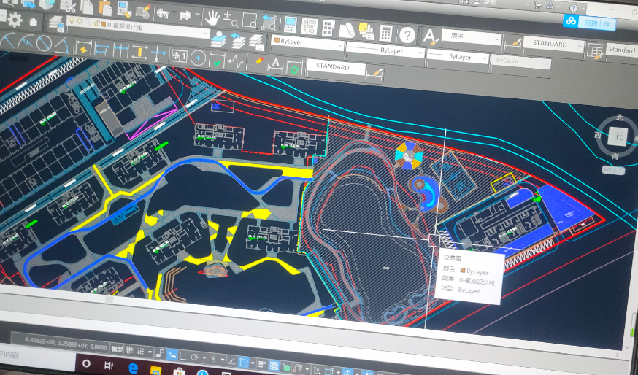
Task: Open the ByLayer lineweight dropdown
Action: tap(458, 56)
